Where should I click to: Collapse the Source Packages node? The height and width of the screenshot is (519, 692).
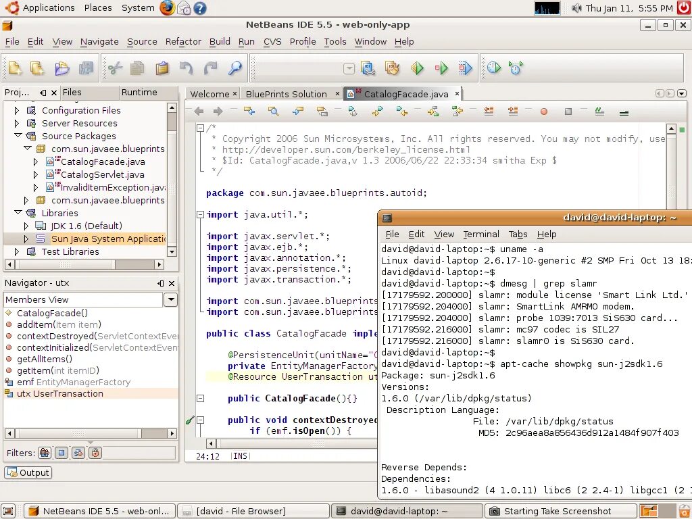[18, 135]
